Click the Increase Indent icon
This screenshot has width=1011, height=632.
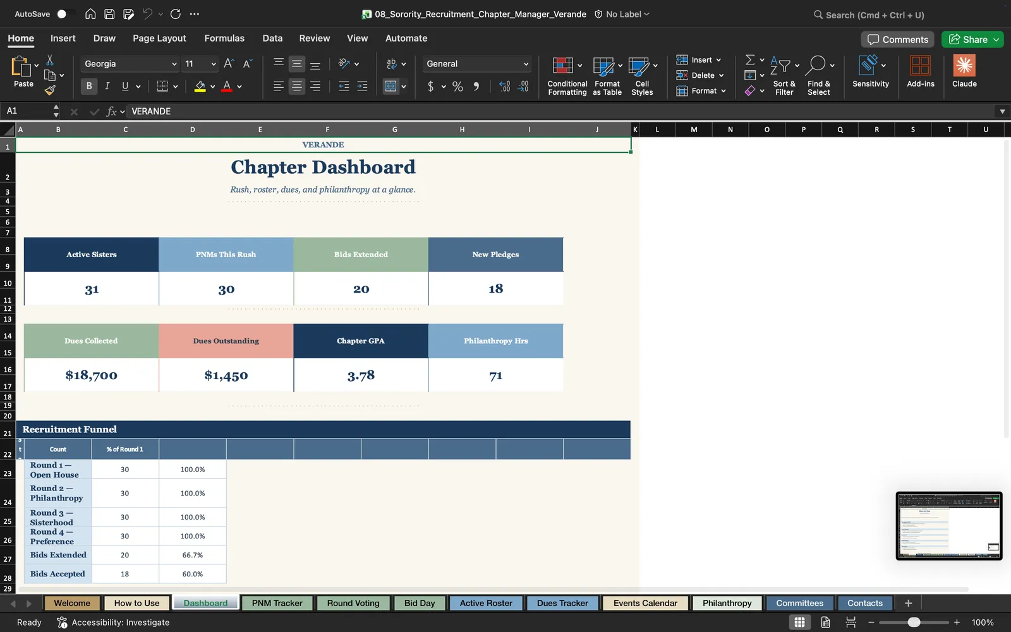coord(362,86)
